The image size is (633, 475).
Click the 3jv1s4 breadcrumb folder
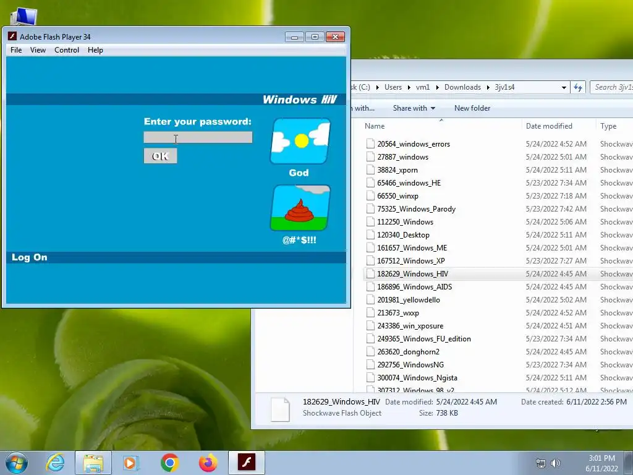click(504, 87)
